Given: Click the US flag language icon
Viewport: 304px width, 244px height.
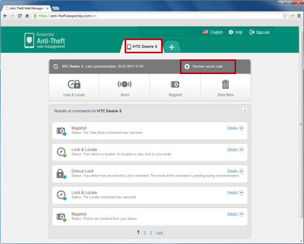Looking at the screenshot, I should [x=205, y=32].
